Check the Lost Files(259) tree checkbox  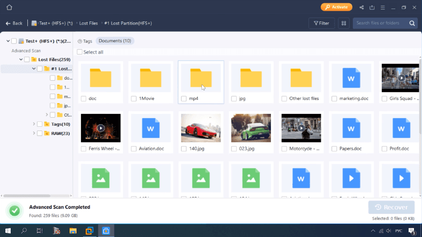click(x=27, y=59)
